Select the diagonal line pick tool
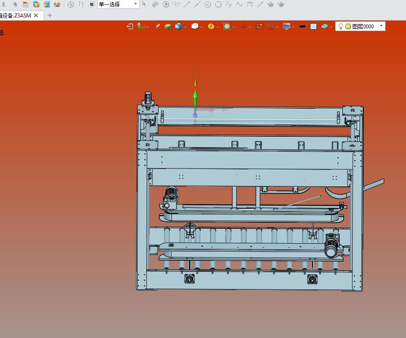Screen dimensions: 406x338 [187, 4]
